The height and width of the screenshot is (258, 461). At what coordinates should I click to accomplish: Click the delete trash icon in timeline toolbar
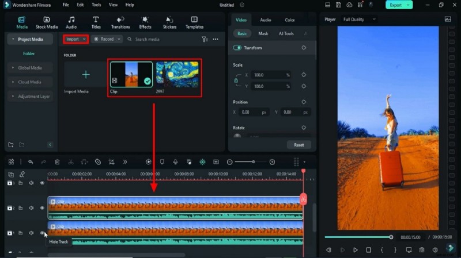pos(57,162)
